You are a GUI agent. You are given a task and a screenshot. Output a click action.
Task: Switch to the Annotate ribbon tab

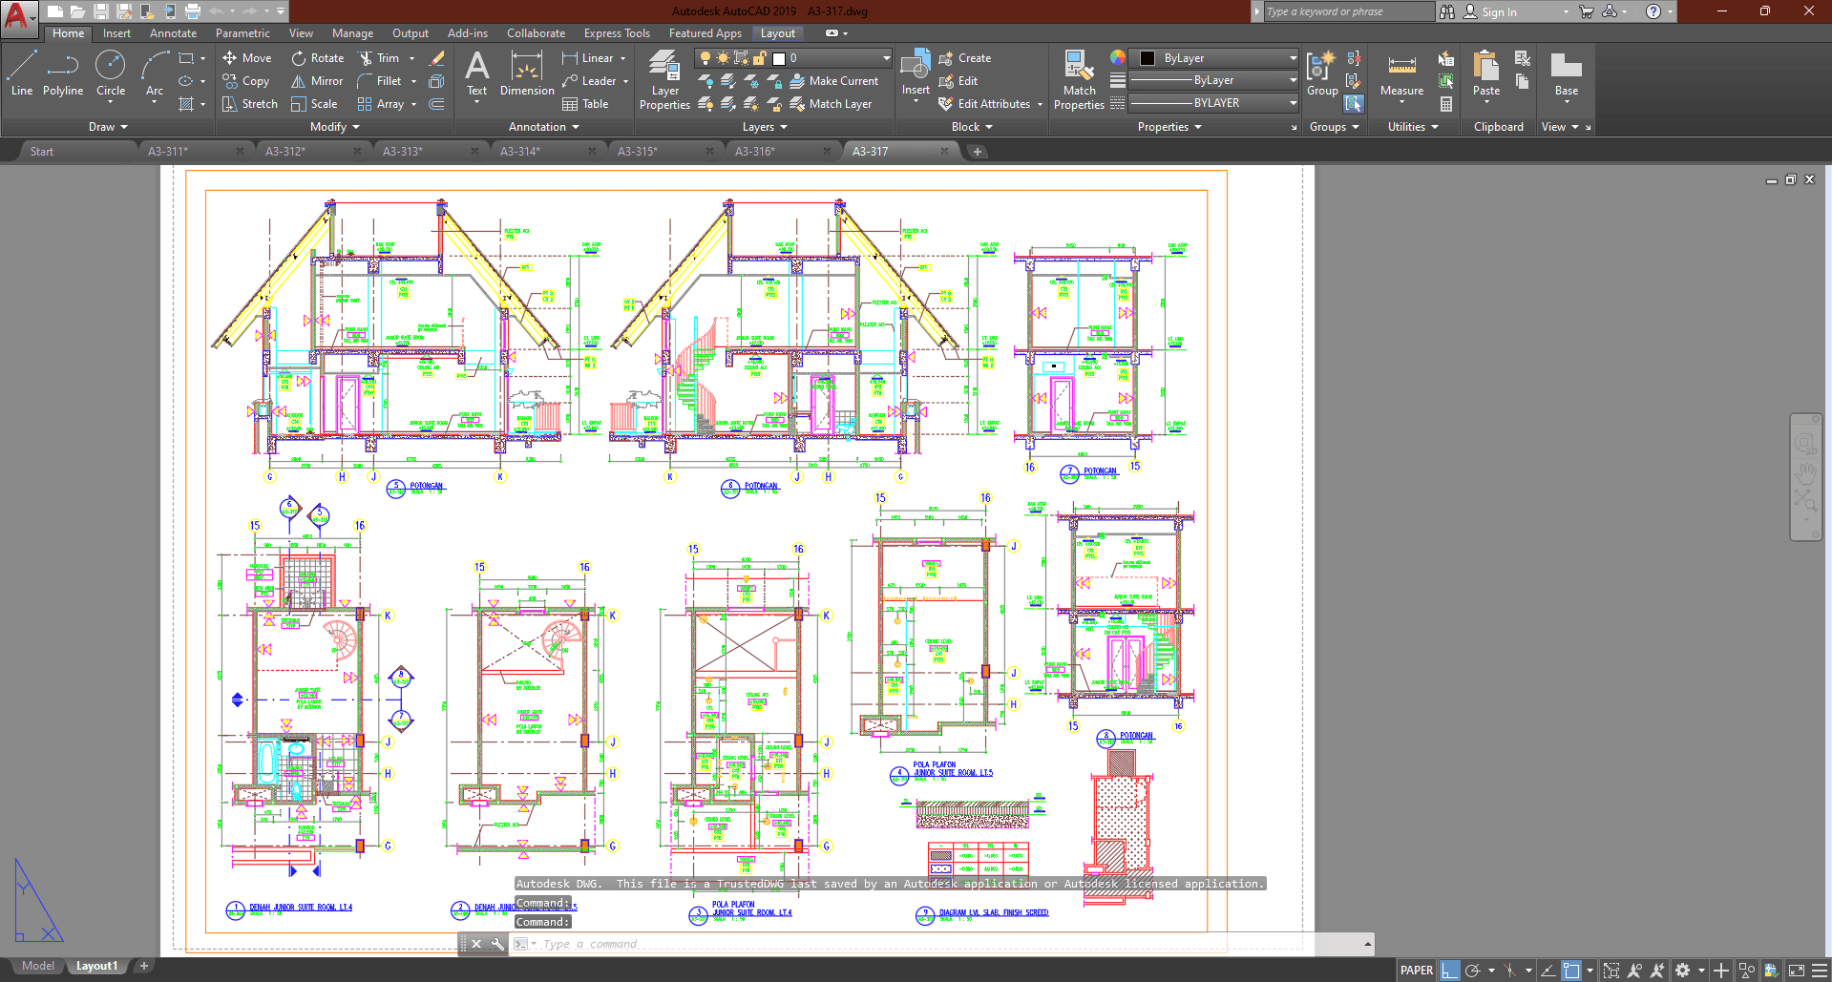[173, 32]
